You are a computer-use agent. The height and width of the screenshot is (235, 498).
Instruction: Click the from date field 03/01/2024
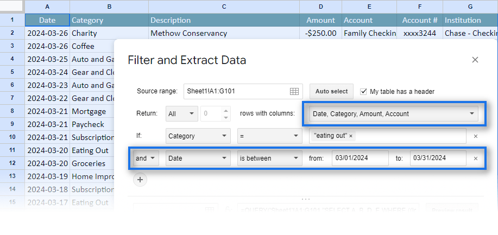[360, 158]
